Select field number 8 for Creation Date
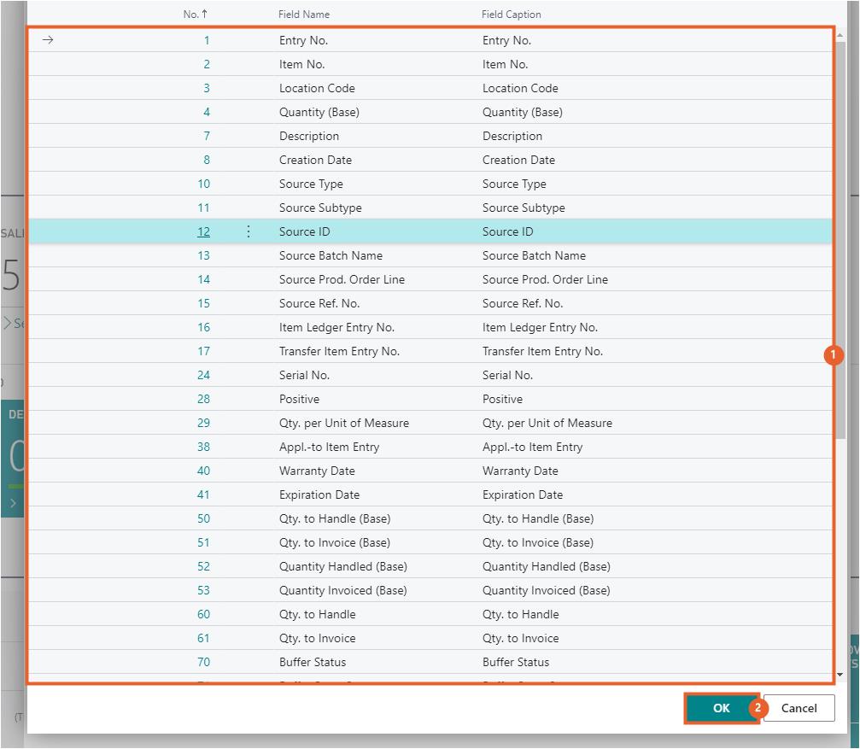 [x=206, y=160]
